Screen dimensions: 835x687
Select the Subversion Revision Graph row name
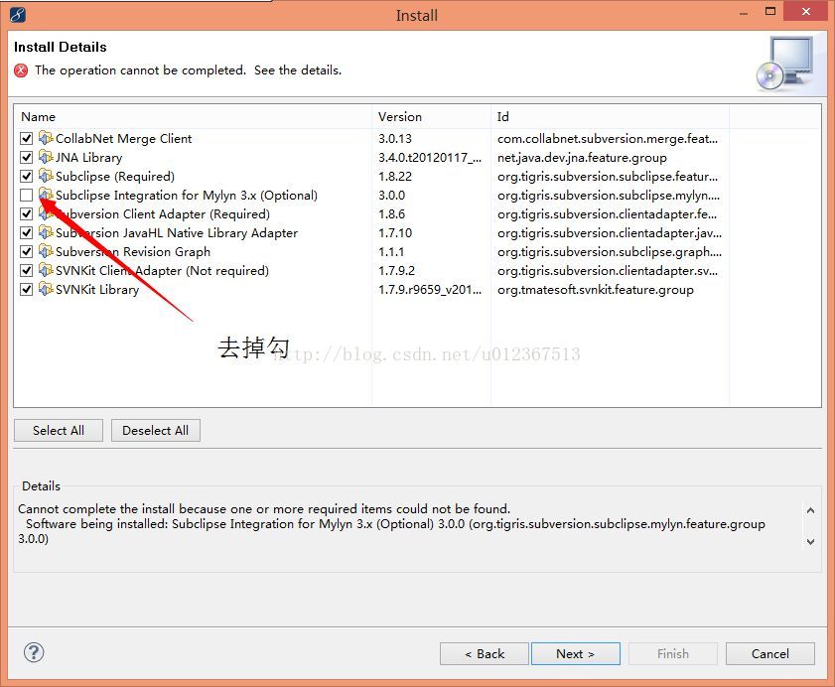point(133,252)
